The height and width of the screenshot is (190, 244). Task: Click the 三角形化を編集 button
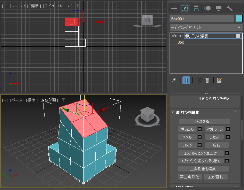click(203, 169)
